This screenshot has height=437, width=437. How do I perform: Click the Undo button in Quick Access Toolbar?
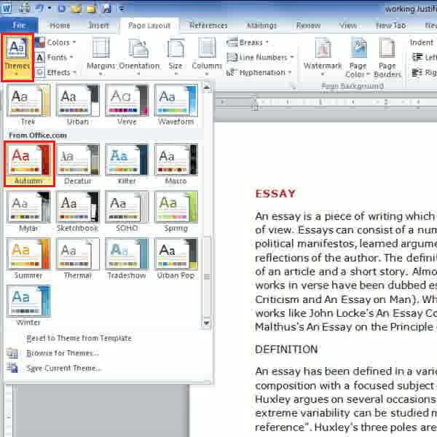coord(40,8)
